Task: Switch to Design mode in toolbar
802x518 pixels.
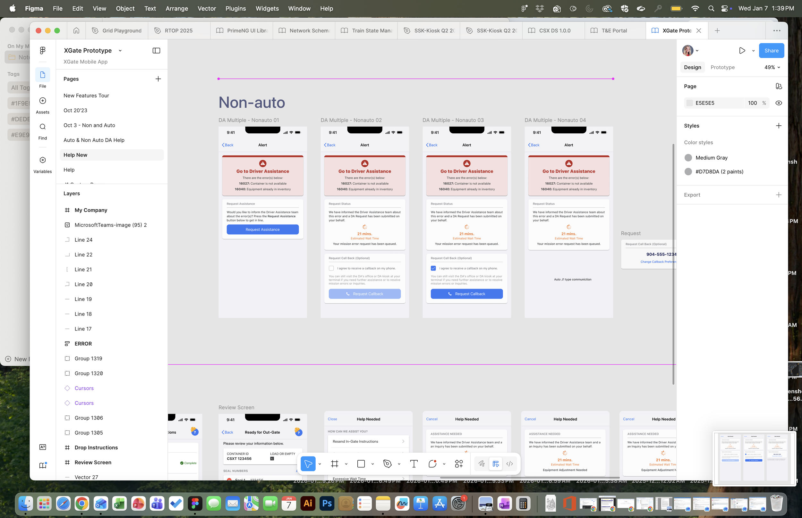Action: (x=495, y=464)
